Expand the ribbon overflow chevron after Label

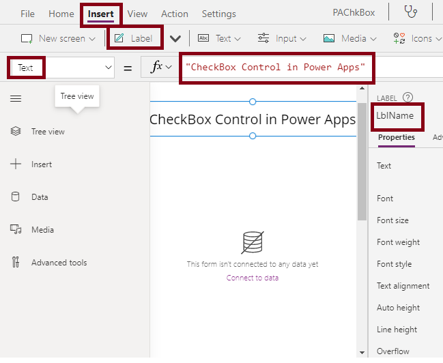(175, 39)
